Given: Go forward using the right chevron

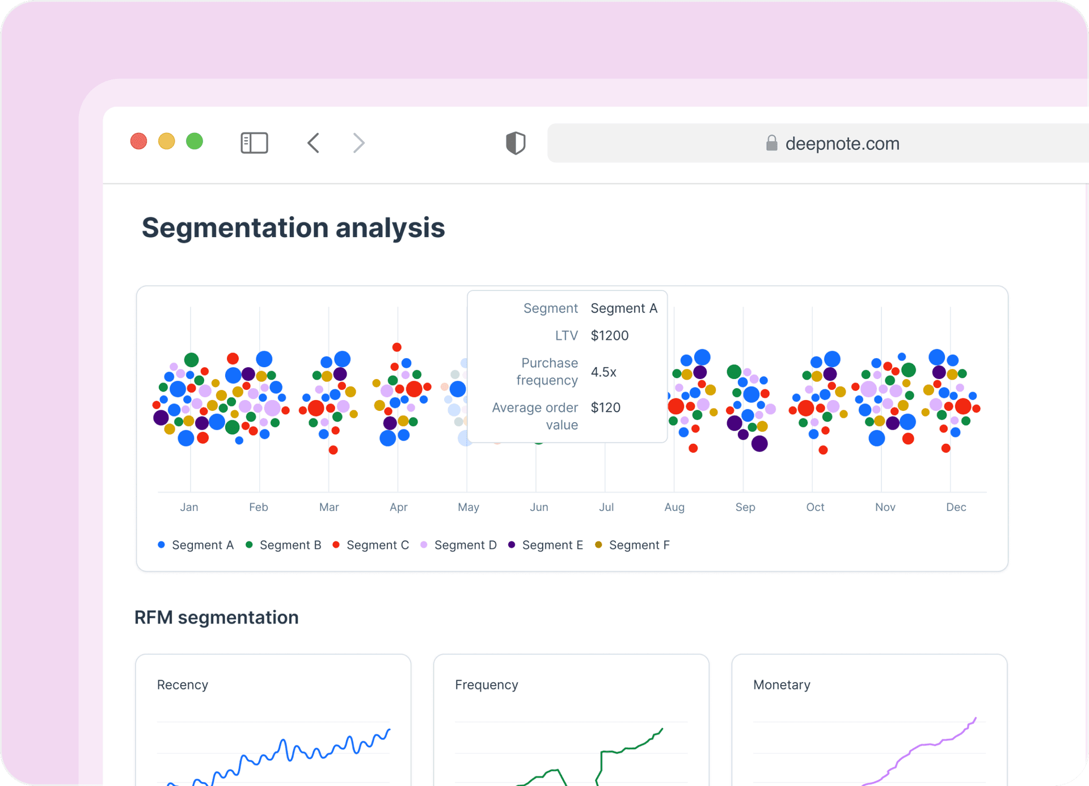Looking at the screenshot, I should [358, 142].
